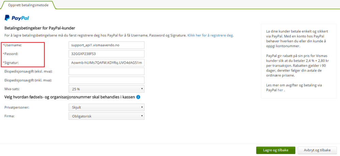
Task: Open the Mva-sats dropdown showing 25 %
Action: click(106, 89)
